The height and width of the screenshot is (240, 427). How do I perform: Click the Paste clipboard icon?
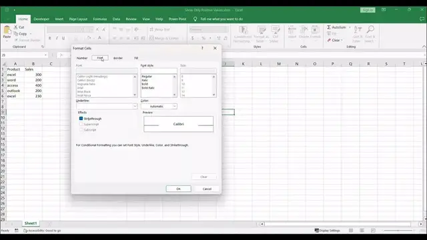click(7, 29)
